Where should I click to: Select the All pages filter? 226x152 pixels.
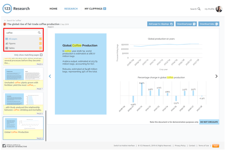[13, 39]
